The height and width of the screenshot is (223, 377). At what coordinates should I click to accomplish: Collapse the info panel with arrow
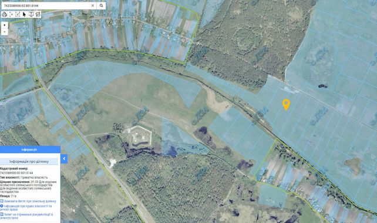tap(64, 159)
